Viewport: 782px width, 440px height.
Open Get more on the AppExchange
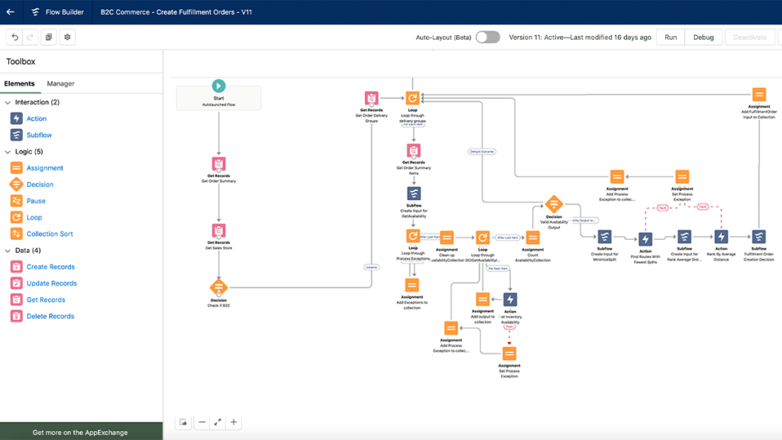click(x=80, y=432)
